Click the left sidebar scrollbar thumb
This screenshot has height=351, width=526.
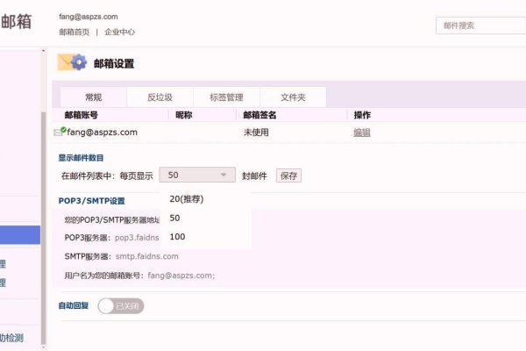[43, 228]
